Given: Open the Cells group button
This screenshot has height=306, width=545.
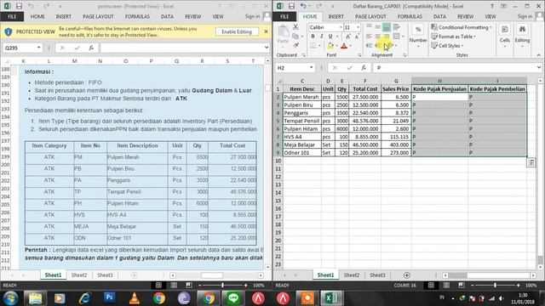Looking at the screenshot, I should (x=505, y=35).
